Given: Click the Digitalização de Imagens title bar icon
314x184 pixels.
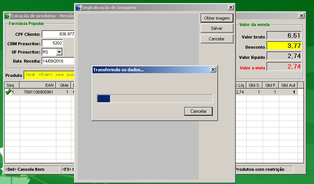Looking at the screenshot, I should click(79, 8).
